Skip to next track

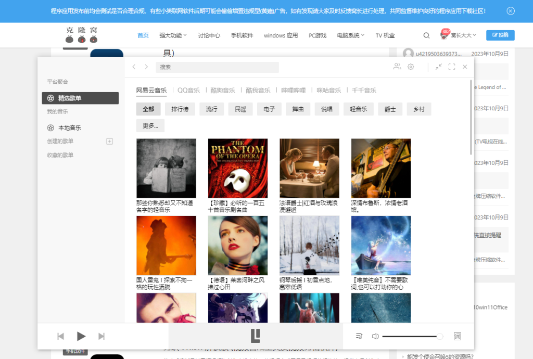(101, 336)
